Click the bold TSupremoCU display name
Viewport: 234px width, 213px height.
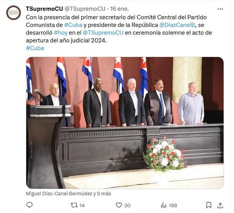point(45,9)
